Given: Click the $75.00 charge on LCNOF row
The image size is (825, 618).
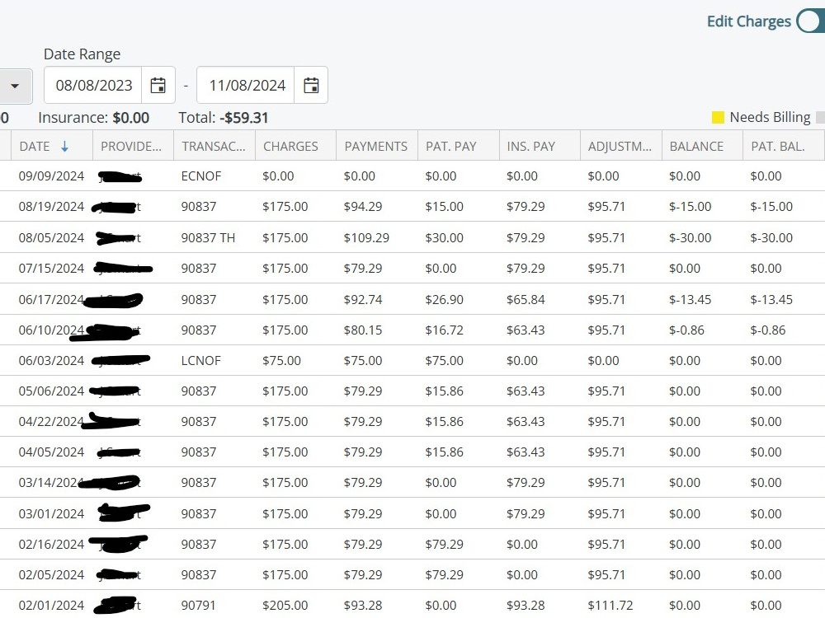Looking at the screenshot, I should tap(281, 361).
